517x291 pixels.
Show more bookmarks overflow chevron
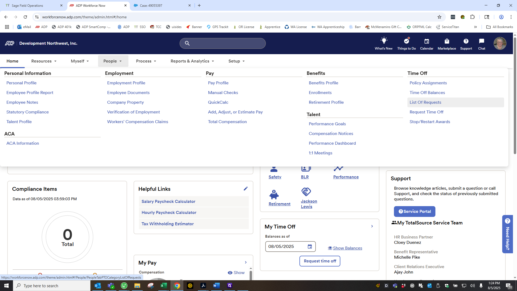point(476,27)
